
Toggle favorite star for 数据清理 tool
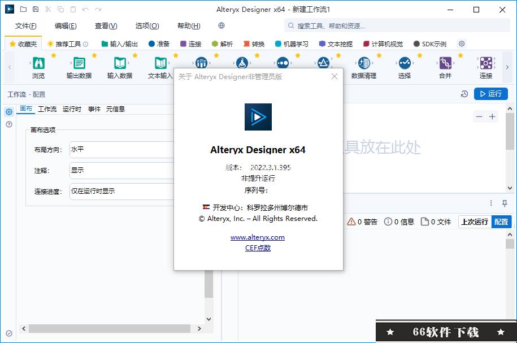379,55
